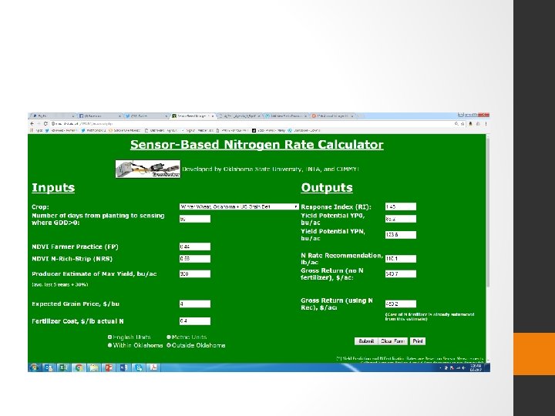Screen dimensions: 555x416
Task: Click the Submit button
Action: pos(366,341)
